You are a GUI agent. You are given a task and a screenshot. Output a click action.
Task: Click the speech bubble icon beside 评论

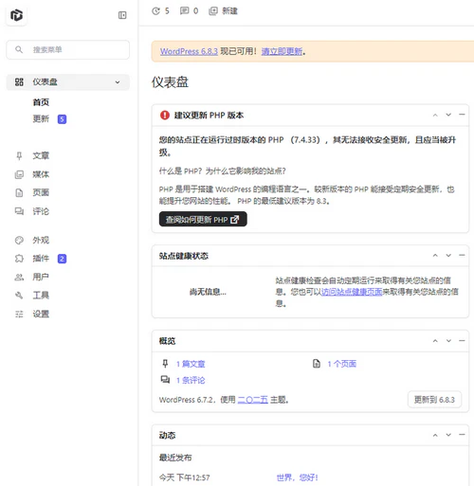[x=19, y=211]
